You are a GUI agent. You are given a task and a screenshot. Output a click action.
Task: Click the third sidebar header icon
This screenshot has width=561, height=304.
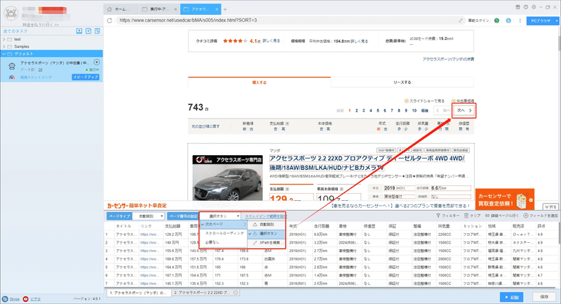pyautogui.click(x=97, y=31)
